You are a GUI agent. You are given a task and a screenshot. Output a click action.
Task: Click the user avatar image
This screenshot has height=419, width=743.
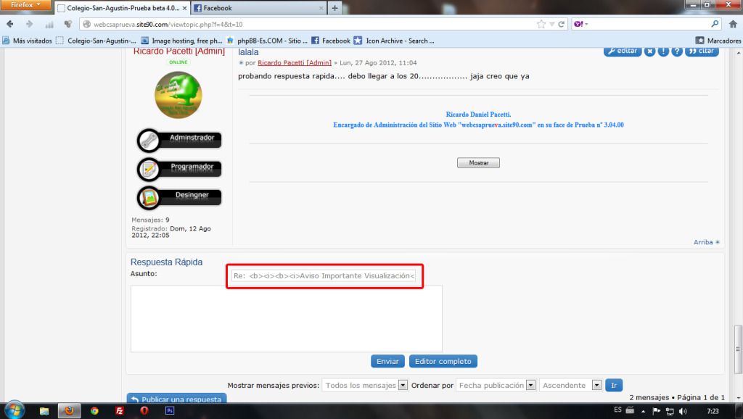[178, 95]
